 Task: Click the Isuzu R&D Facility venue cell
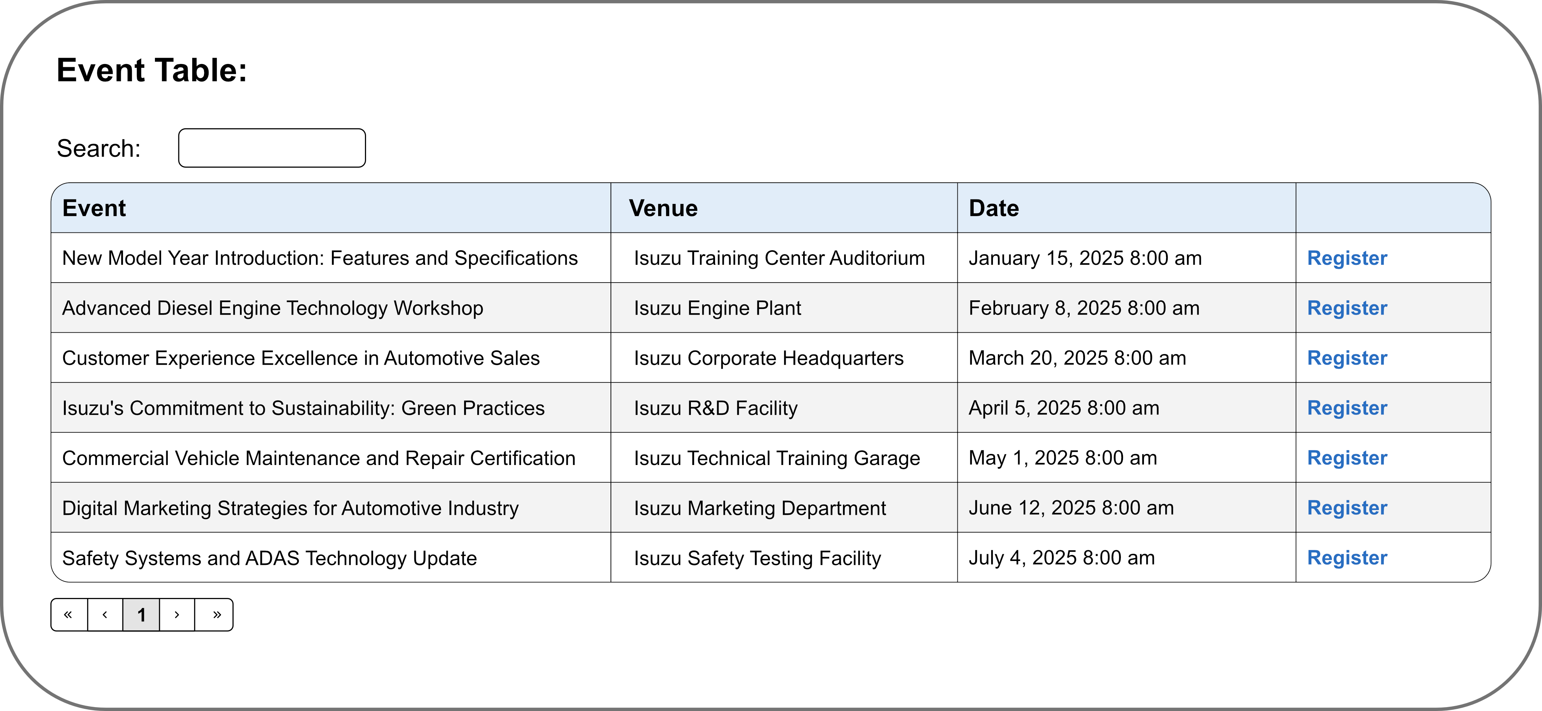point(715,408)
